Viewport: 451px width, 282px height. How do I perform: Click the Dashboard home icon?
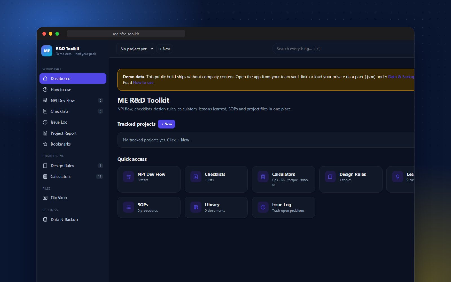[45, 78]
